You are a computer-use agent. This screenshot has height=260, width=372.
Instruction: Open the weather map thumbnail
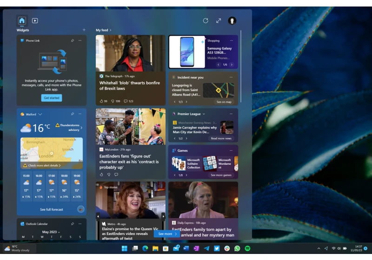click(52, 149)
